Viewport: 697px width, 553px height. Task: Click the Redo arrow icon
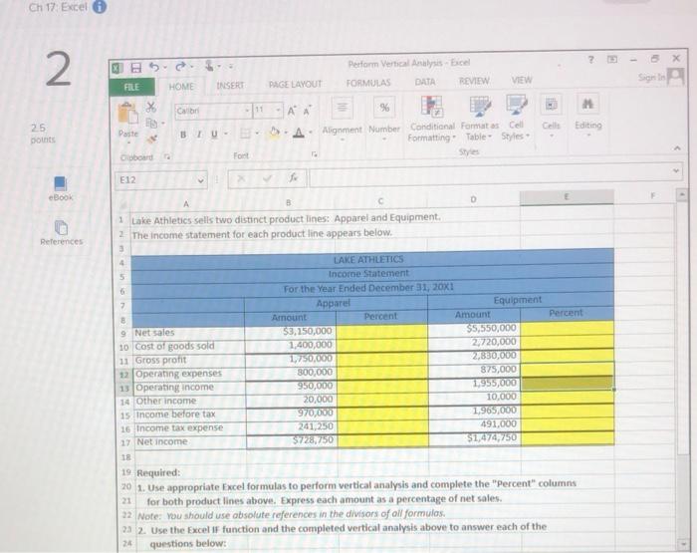pyautogui.click(x=180, y=67)
